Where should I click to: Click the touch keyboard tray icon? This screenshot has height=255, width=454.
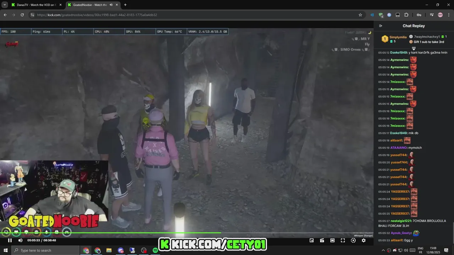pyautogui.click(x=413, y=250)
